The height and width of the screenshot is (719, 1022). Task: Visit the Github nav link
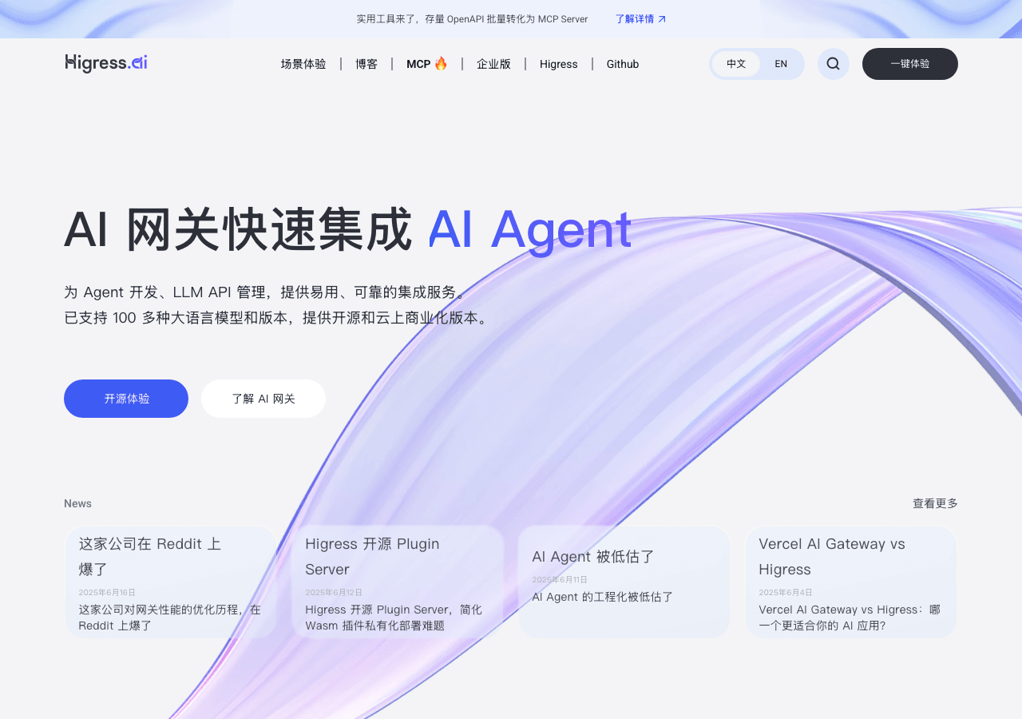pos(623,64)
